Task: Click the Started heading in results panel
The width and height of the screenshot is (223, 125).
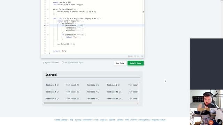Action: tap(51, 75)
